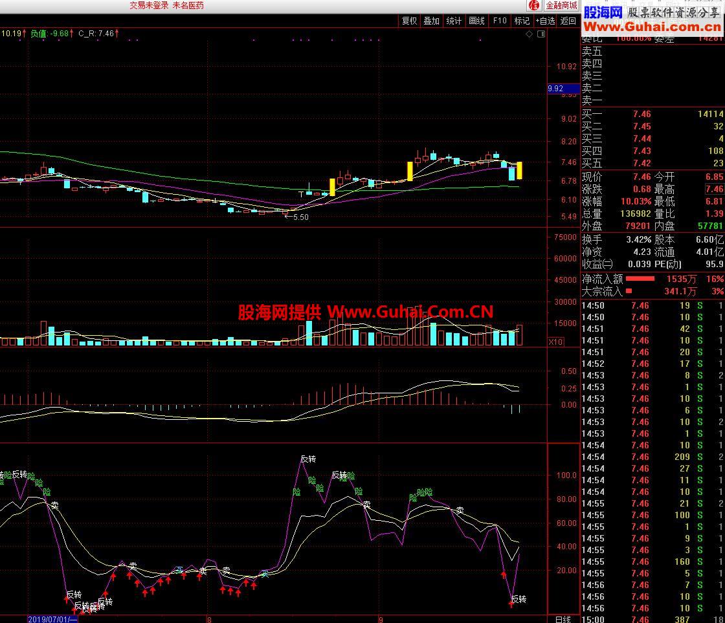Select the 15:00 tick with volume 387

[652, 619]
